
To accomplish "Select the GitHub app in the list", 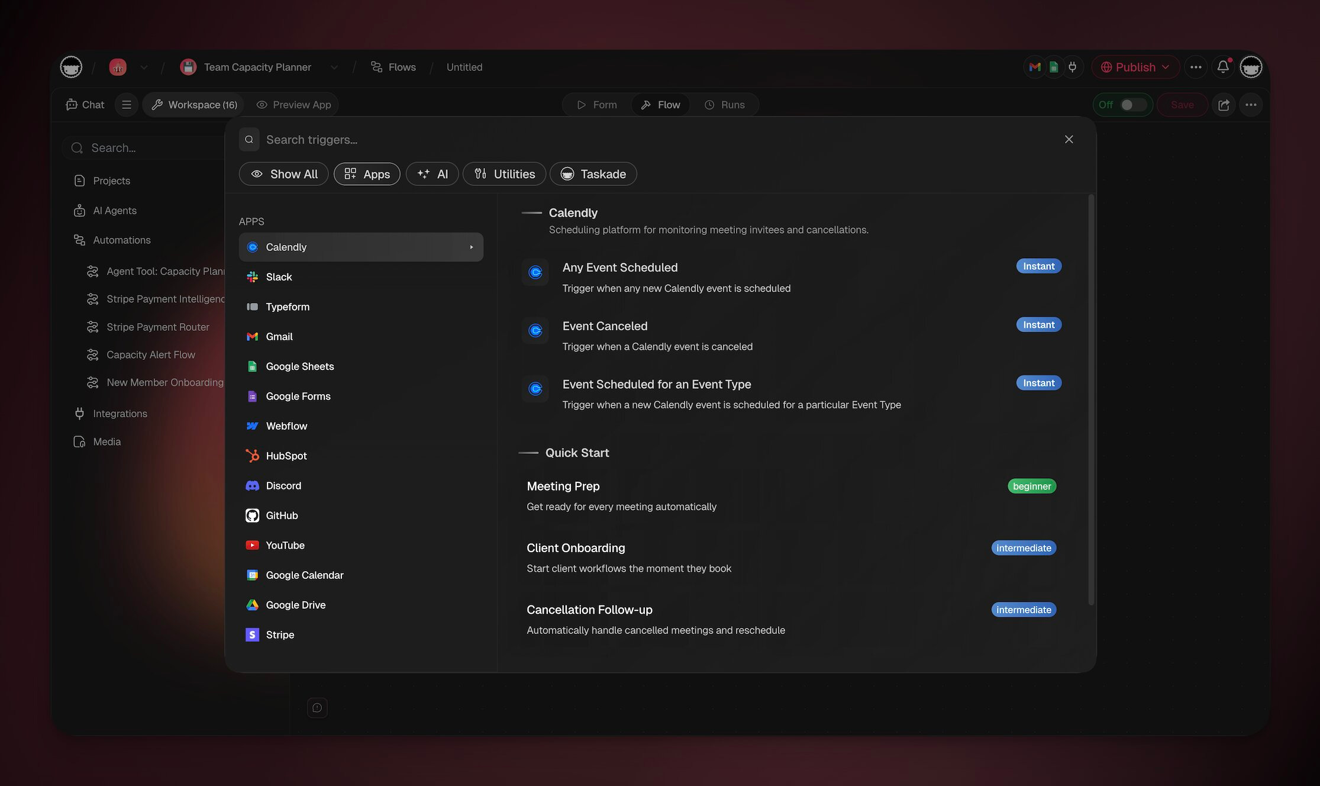I will pyautogui.click(x=282, y=516).
